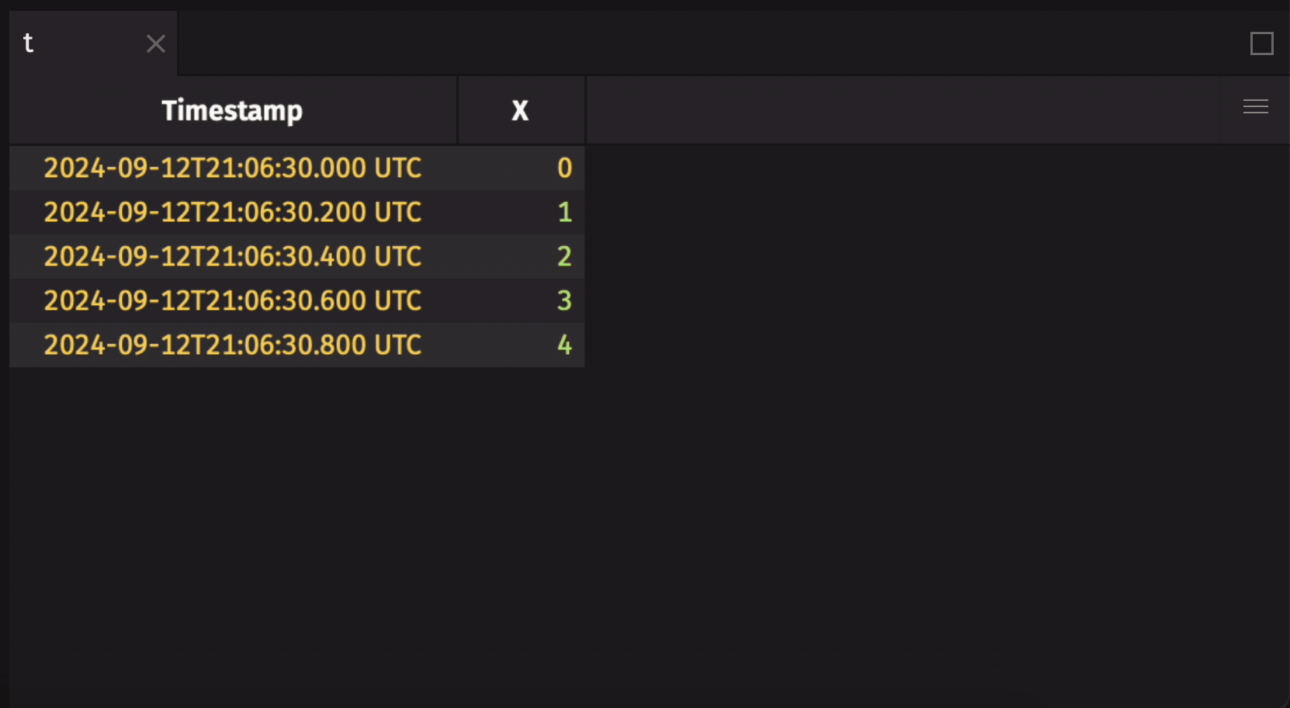Select the row with X value 4
The height and width of the screenshot is (708, 1290).
pyautogui.click(x=295, y=345)
